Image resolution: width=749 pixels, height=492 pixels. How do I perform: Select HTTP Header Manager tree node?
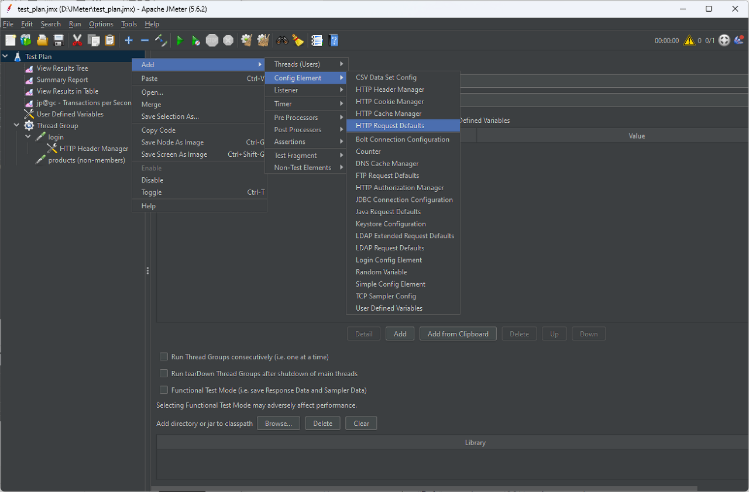94,149
